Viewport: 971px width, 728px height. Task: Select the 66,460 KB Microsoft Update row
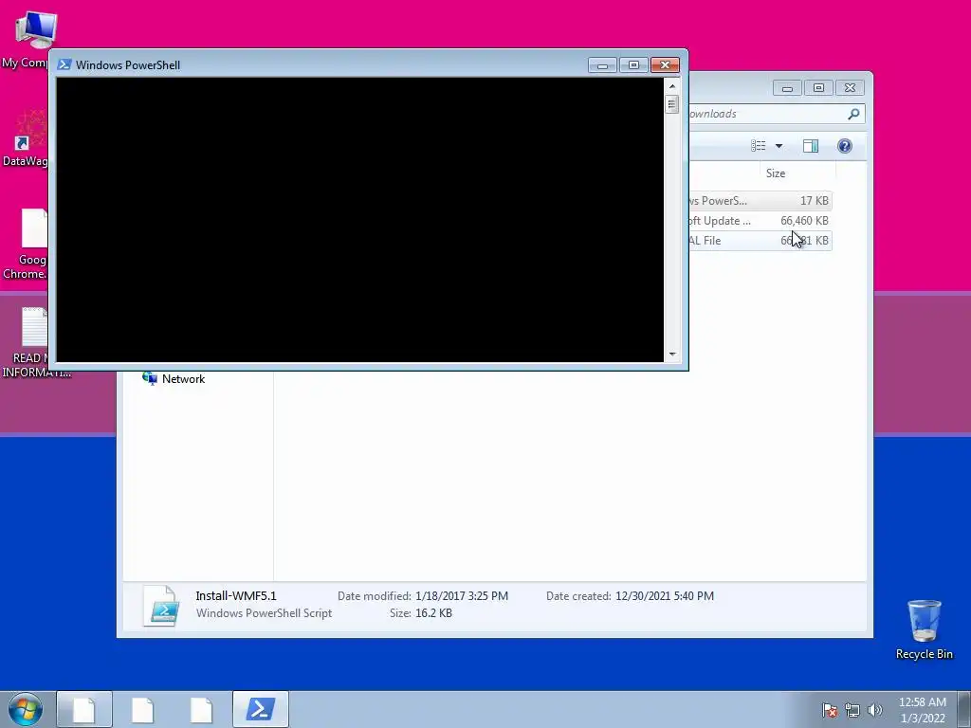(x=760, y=220)
